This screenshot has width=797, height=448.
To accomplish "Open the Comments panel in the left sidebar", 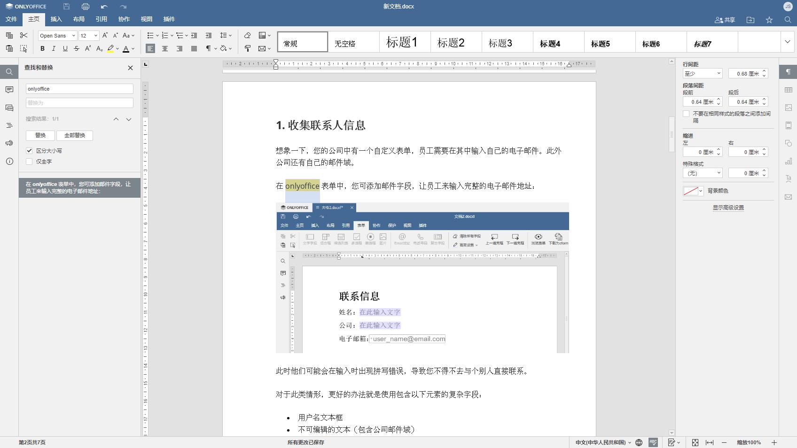I will point(9,89).
